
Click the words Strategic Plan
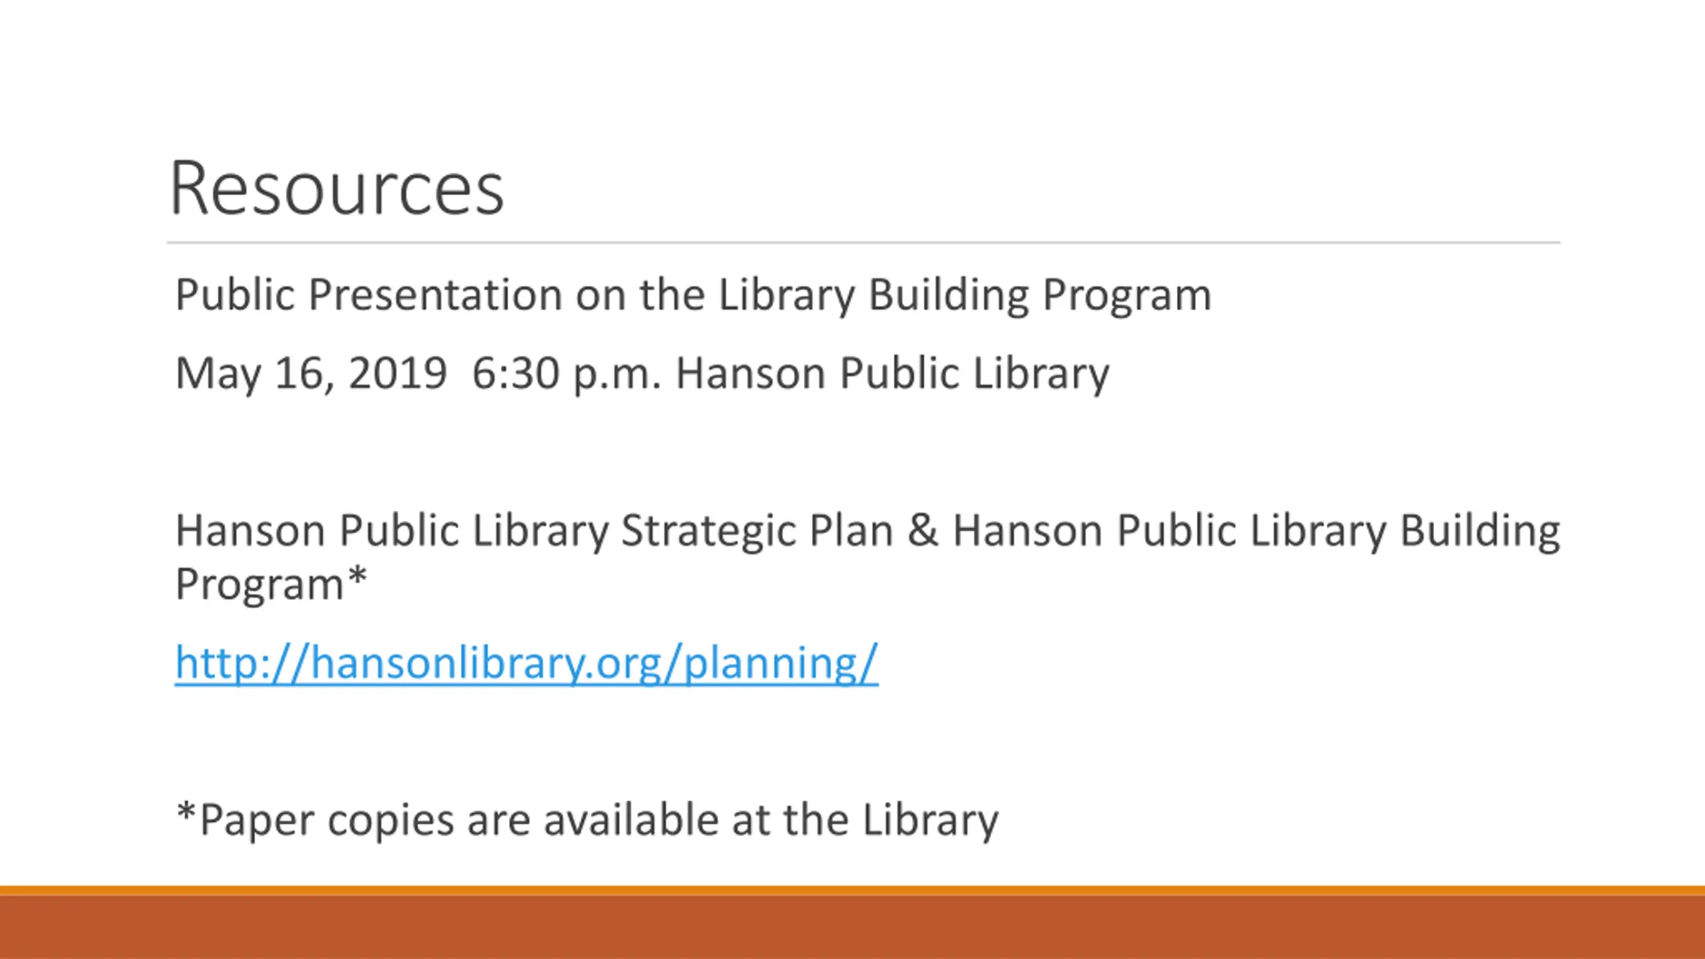[757, 531]
